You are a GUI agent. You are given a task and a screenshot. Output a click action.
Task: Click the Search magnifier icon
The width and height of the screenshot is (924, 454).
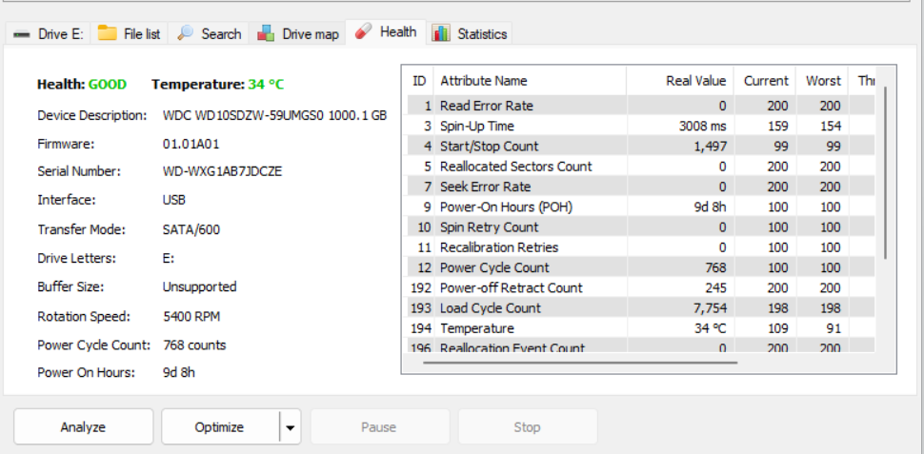[186, 33]
